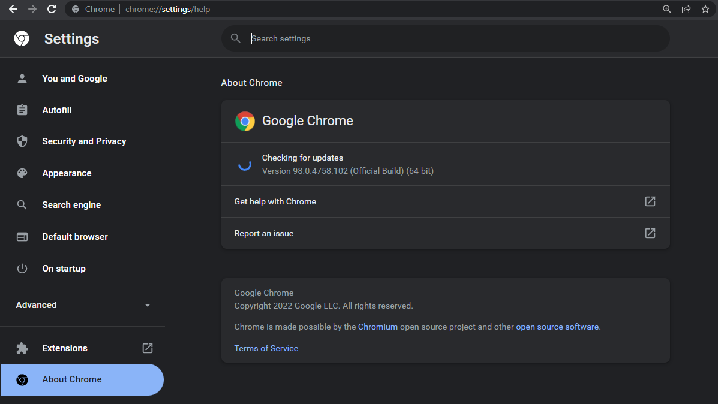
Task: Click the magnifier icon for Search engine
Action: (x=22, y=204)
